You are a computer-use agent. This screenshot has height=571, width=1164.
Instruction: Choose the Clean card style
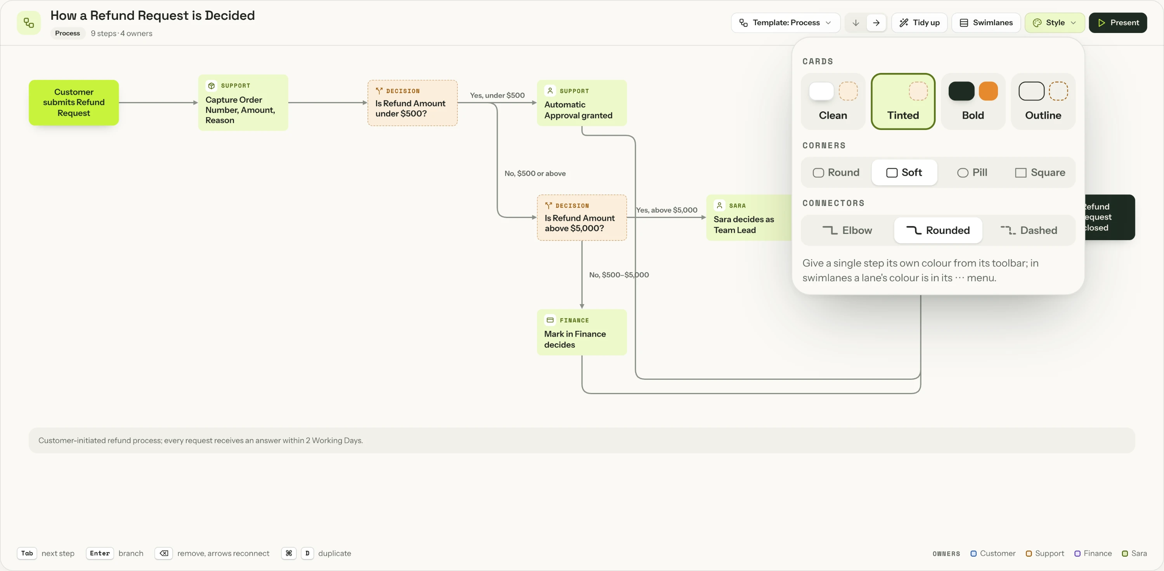pos(833,101)
